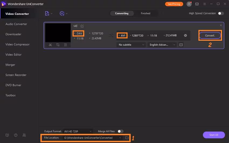229x143 pixels.
Task: Click the Convert button
Action: [210, 36]
